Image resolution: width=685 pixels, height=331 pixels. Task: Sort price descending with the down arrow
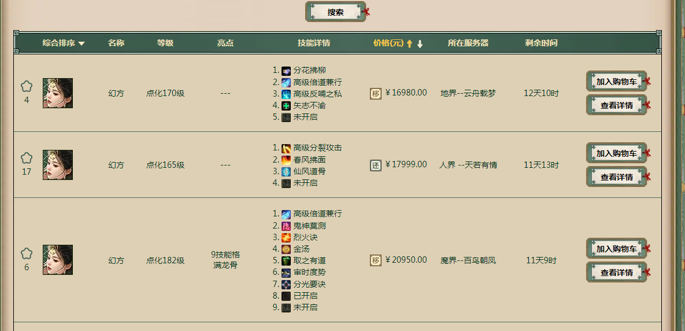pos(420,44)
